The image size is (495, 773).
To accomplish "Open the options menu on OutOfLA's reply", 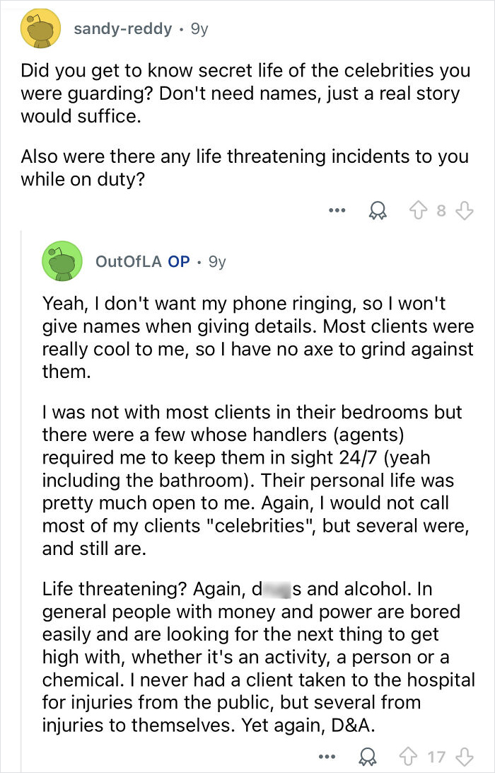I will coord(327,756).
